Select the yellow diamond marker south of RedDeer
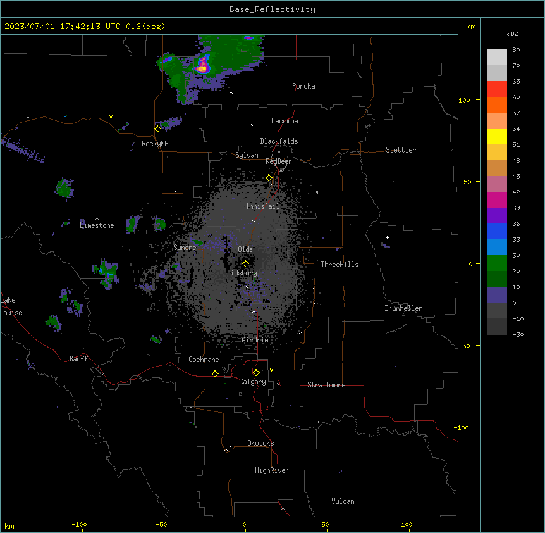The width and height of the screenshot is (545, 533). [269, 178]
